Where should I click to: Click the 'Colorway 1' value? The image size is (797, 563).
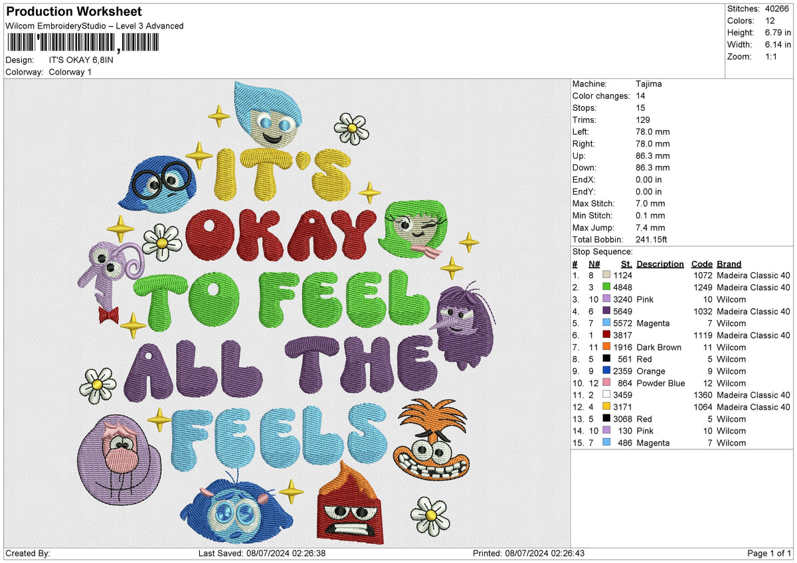pos(70,72)
